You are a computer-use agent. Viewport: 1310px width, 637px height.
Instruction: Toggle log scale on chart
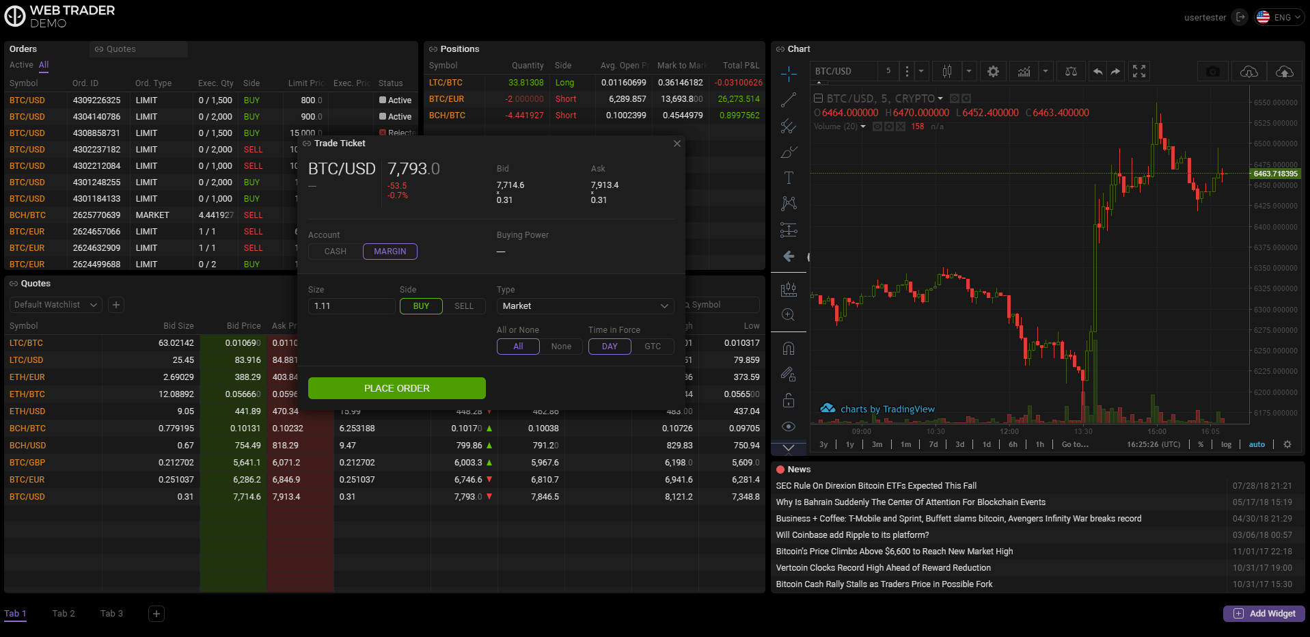[1227, 444]
